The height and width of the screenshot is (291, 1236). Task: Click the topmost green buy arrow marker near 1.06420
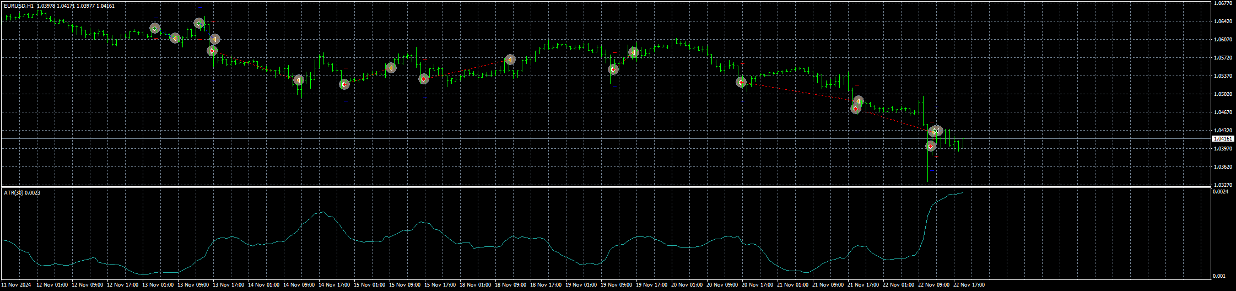coord(199,23)
